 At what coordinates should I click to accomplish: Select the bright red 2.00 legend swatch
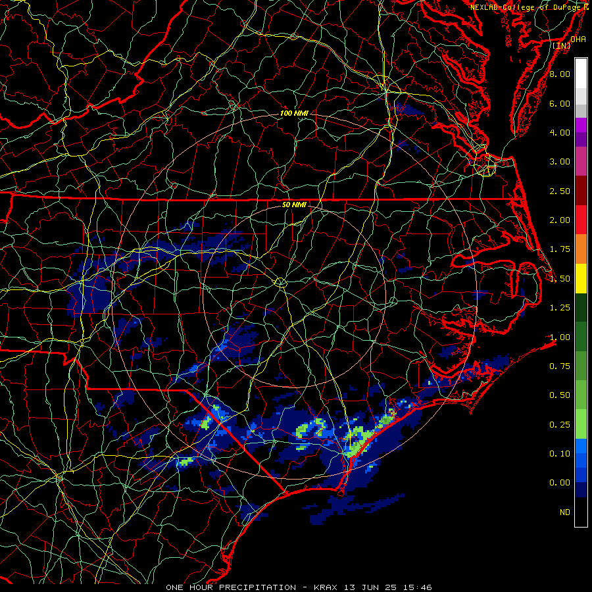[x=581, y=220]
